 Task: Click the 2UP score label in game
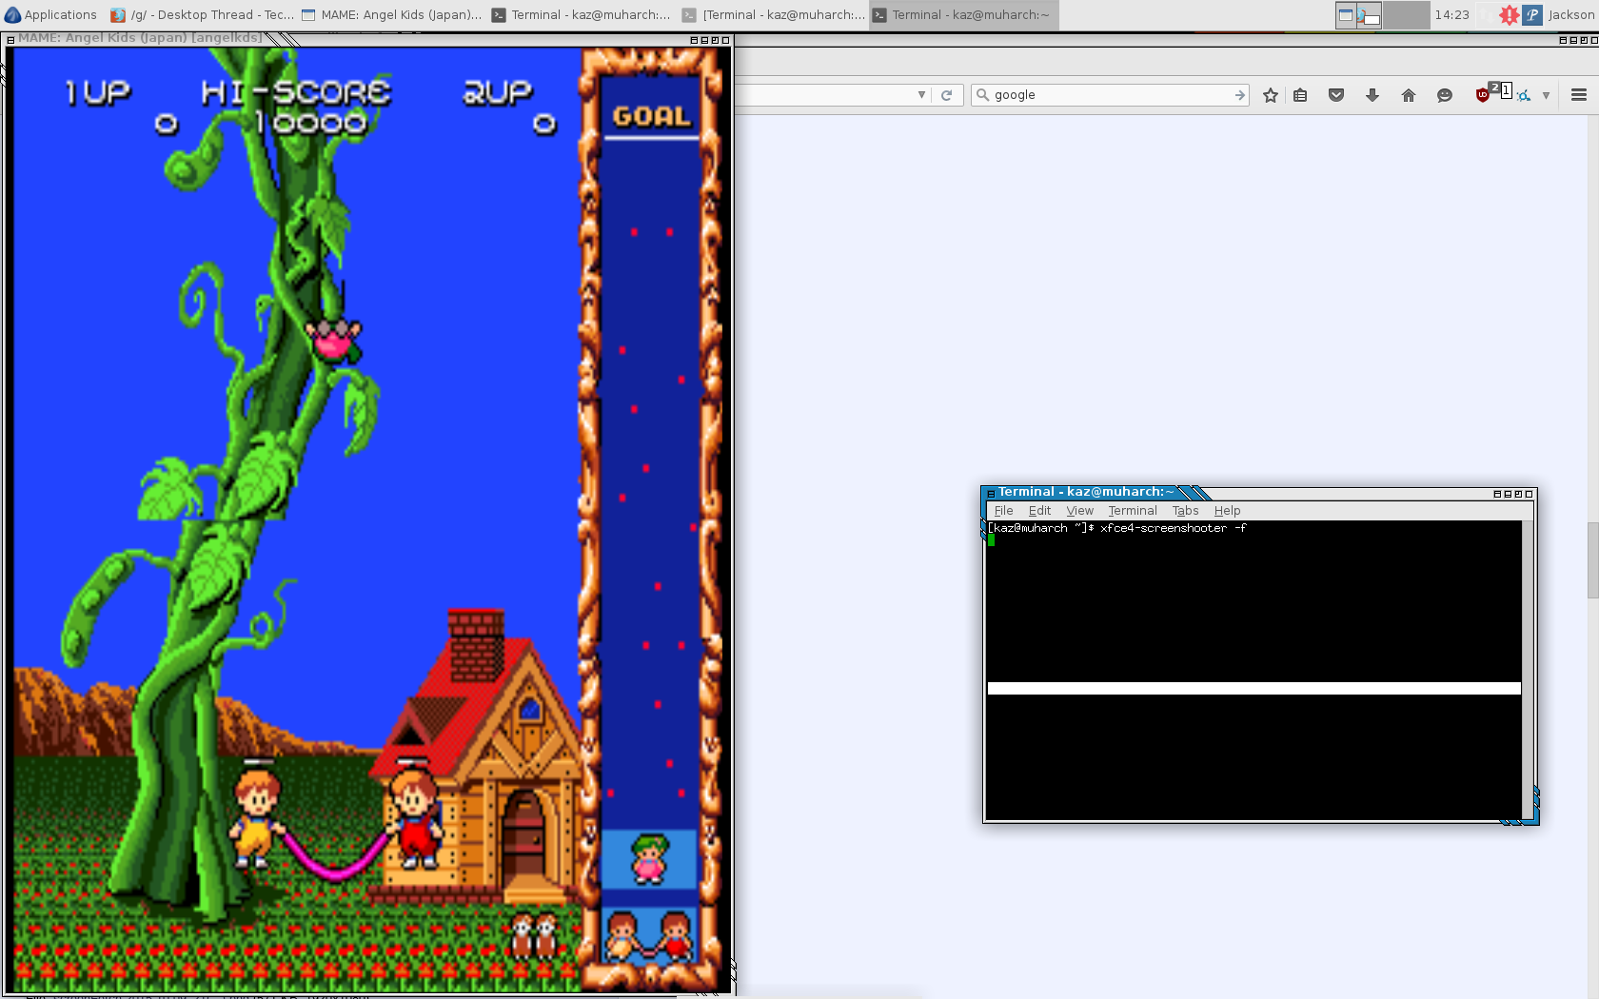point(497,92)
